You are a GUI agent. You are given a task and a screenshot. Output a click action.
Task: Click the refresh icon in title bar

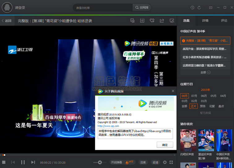(199, 7)
